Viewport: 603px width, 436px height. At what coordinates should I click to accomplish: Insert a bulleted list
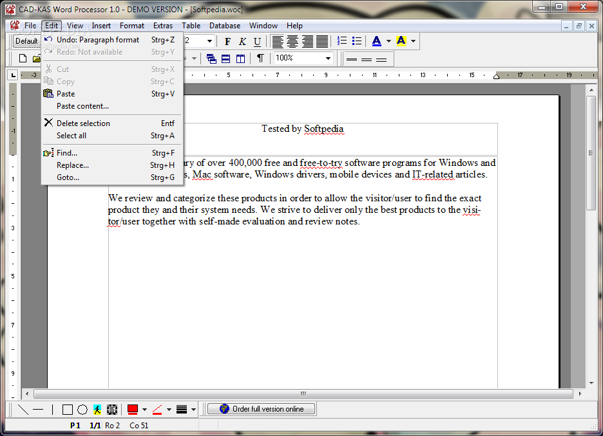tap(356, 41)
